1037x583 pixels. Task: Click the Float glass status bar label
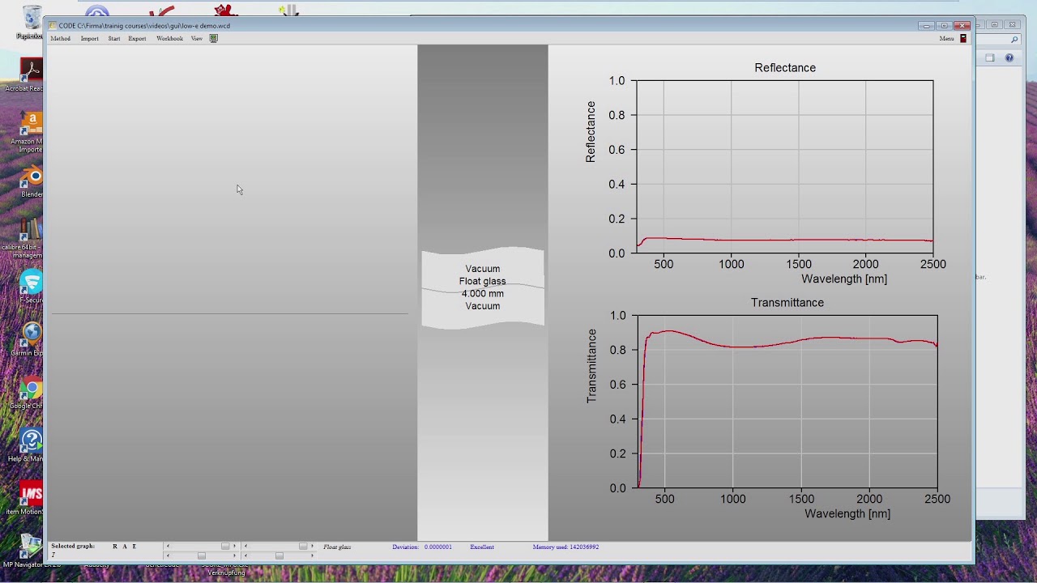(x=337, y=547)
